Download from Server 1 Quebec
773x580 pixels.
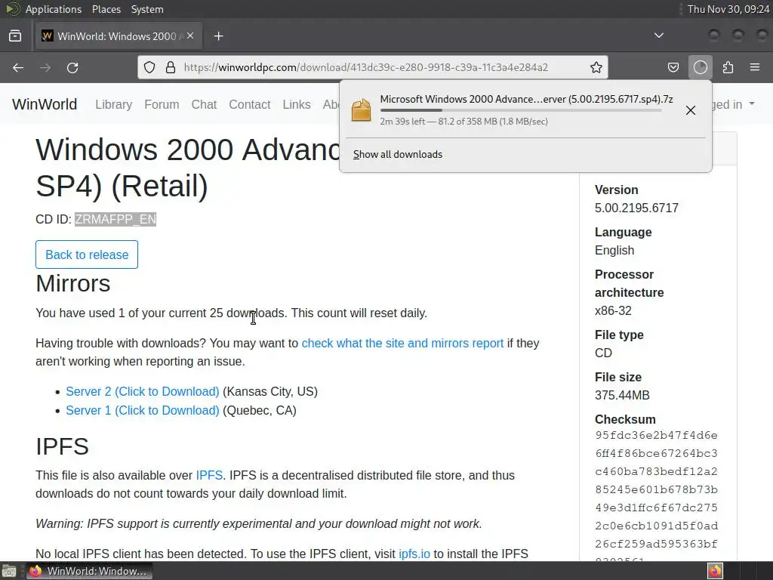coord(143,410)
